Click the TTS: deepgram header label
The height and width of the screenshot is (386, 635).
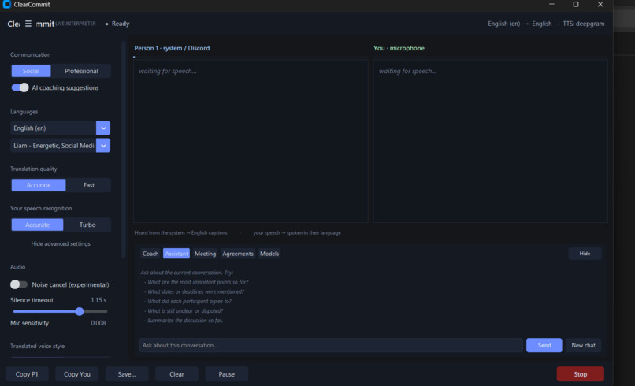[x=583, y=24]
